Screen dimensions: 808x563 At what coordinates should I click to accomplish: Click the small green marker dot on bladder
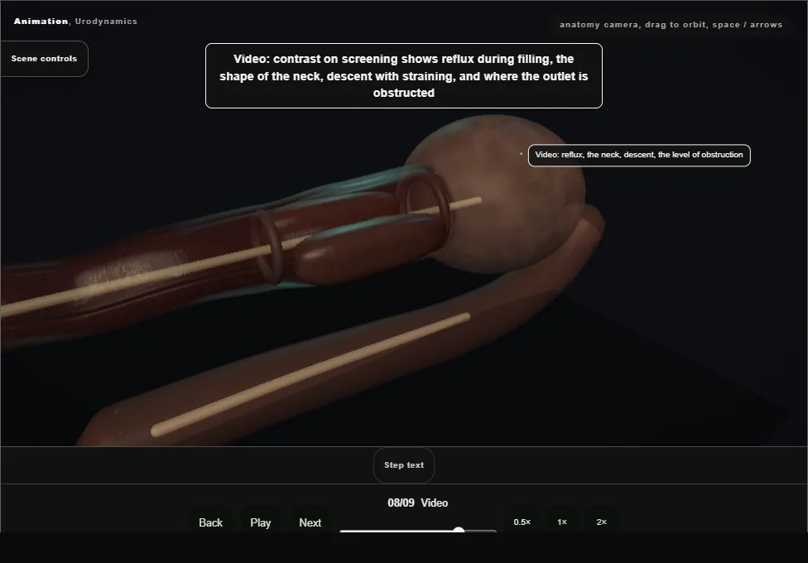522,154
